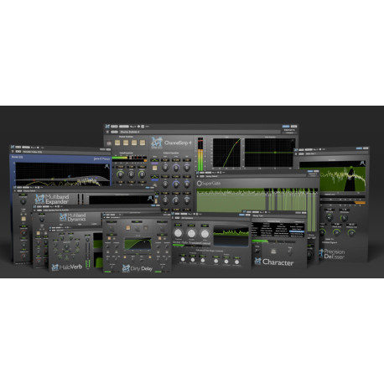The width and height of the screenshot is (384, 384).
Task: Click the compressor transfer curve graph in ChannelStrip
Action: [226, 153]
